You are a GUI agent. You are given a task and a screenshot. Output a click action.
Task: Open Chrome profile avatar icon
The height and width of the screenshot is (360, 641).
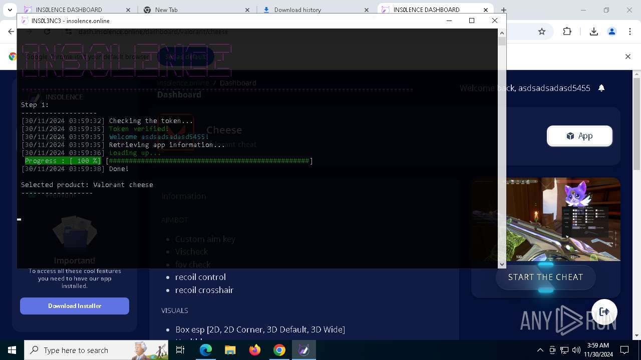click(612, 31)
